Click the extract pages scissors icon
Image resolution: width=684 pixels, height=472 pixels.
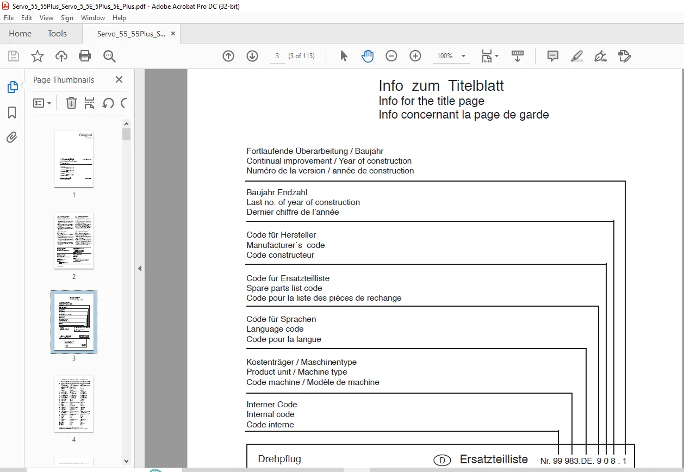[x=90, y=103]
